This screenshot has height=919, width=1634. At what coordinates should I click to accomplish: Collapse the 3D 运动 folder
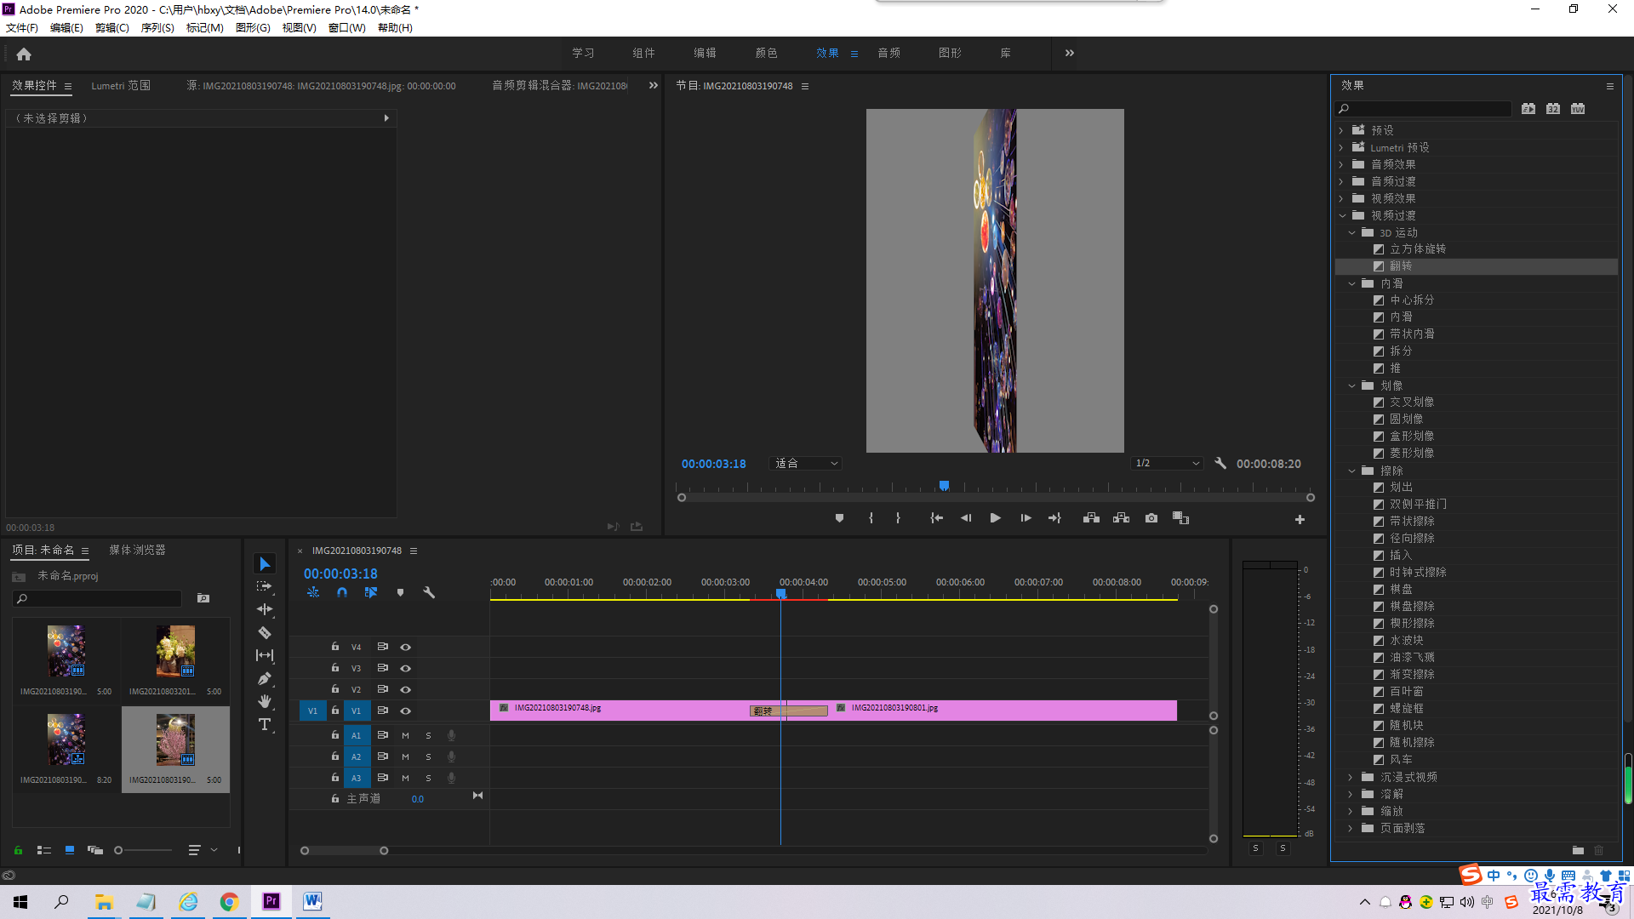pyautogui.click(x=1351, y=232)
